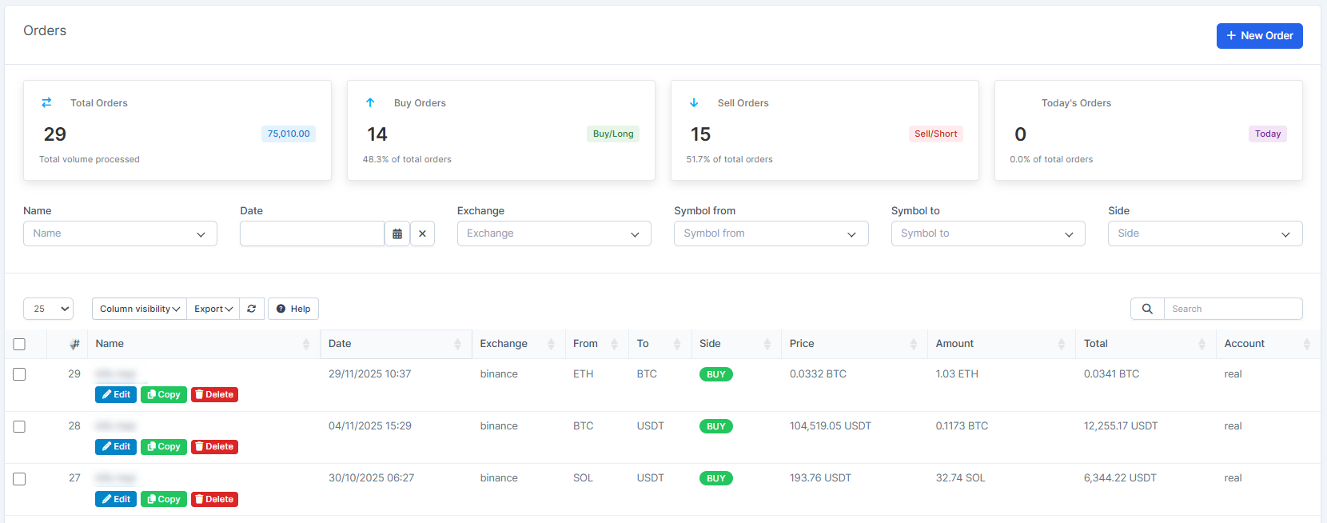Open the page size dropdown showing 25
Image resolution: width=1327 pixels, height=523 pixels.
(x=48, y=309)
